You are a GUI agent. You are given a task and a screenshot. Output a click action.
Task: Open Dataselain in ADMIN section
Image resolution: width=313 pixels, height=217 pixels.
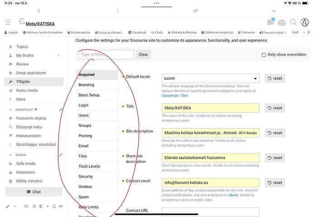point(34,172)
